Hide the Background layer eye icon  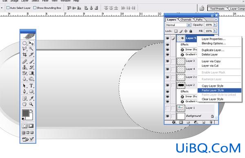[x=168, y=116]
